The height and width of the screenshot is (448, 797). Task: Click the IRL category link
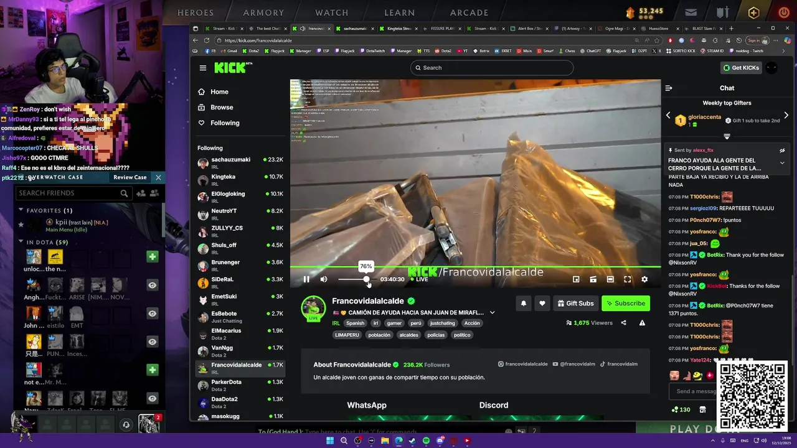[336, 324]
